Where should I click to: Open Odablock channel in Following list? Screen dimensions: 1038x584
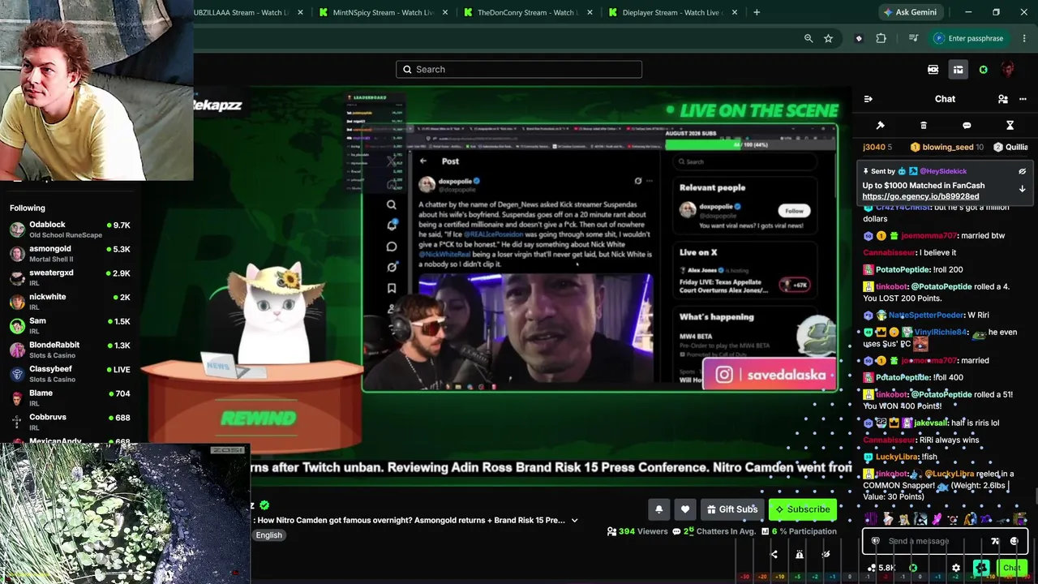(x=70, y=230)
